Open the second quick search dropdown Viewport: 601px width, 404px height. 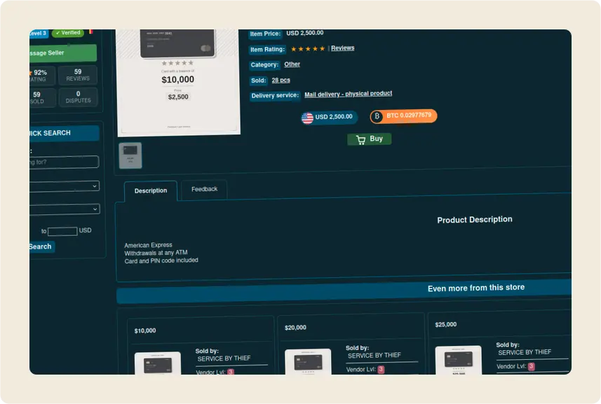pyautogui.click(x=65, y=209)
